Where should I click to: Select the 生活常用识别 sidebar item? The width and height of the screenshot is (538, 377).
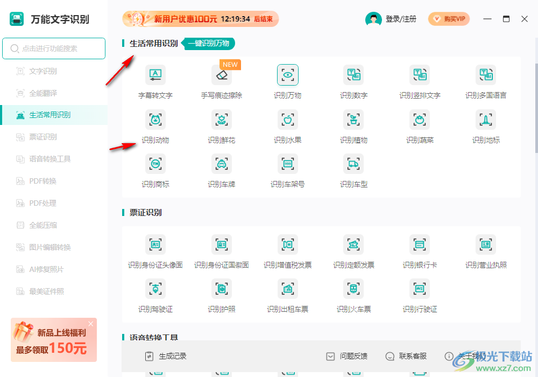pos(54,115)
